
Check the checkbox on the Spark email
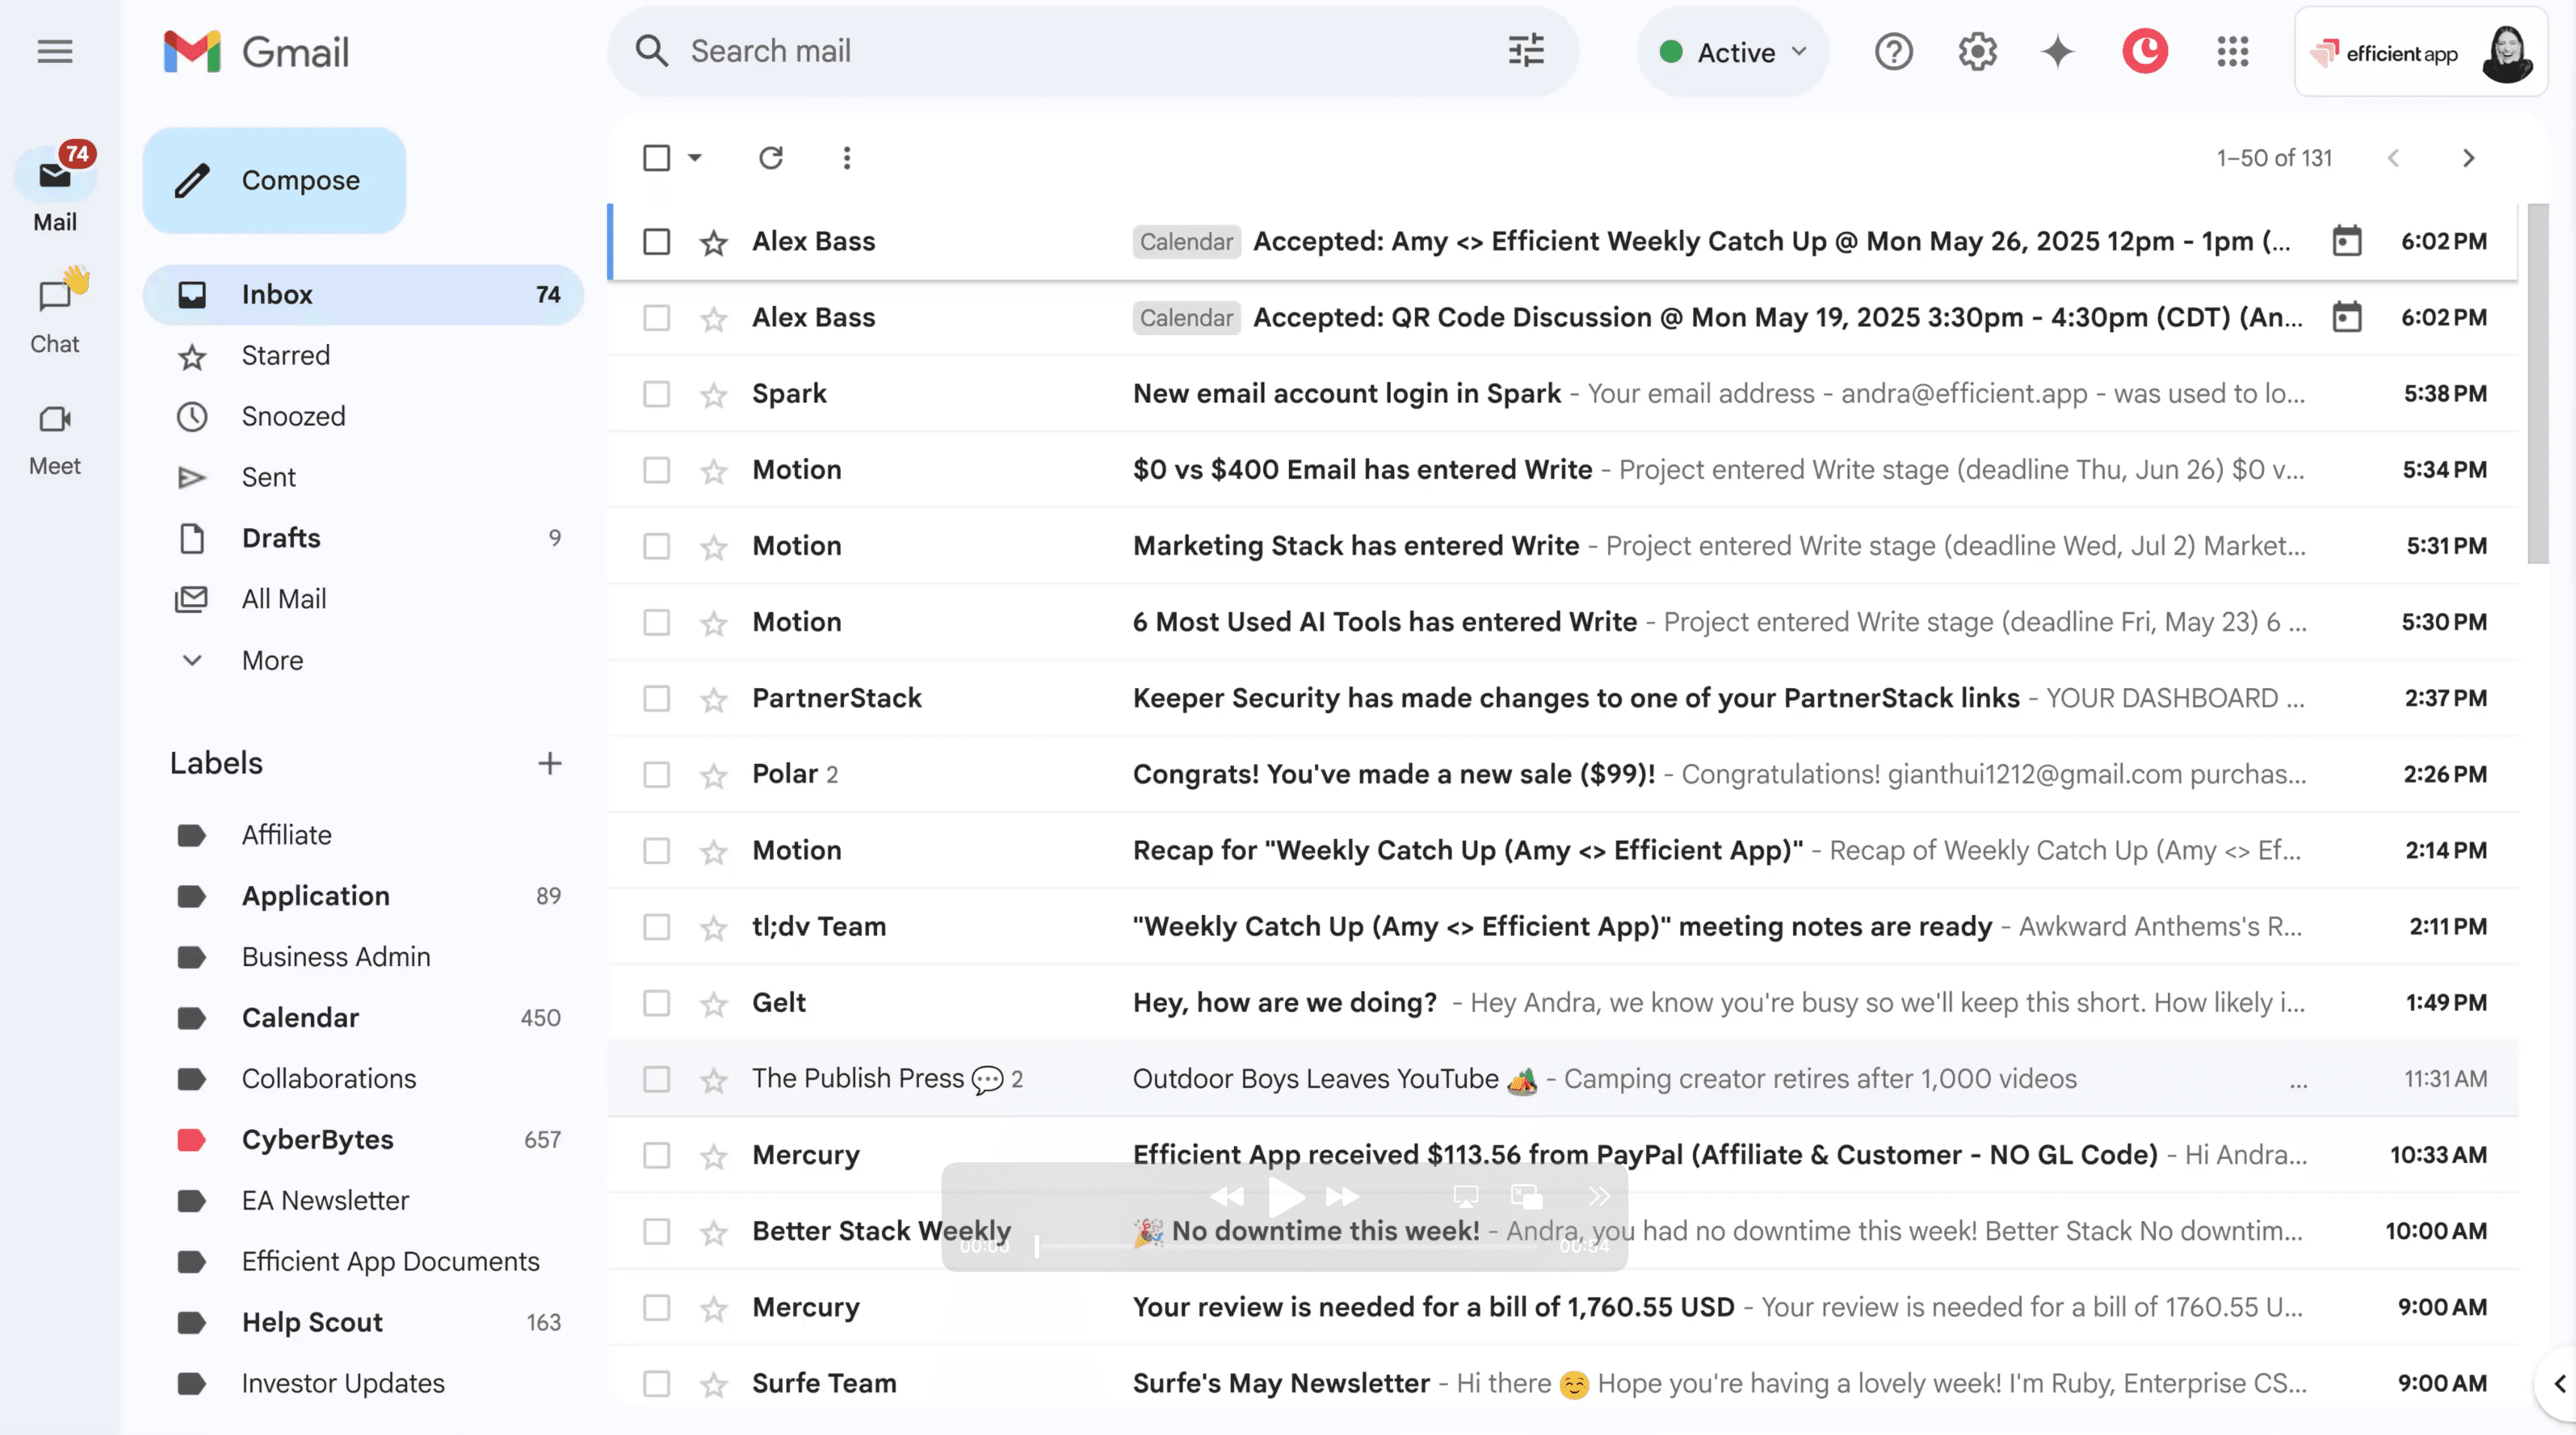tap(656, 393)
